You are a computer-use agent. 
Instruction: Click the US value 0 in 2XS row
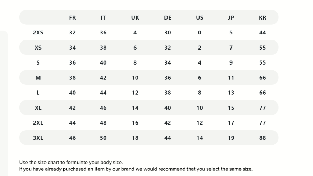click(x=200, y=32)
